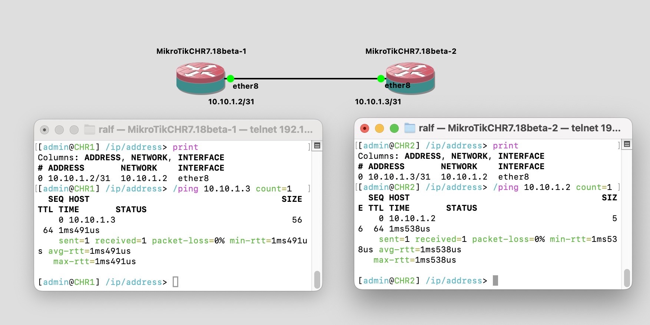
Task: Click the folder proxy icon in the CHR1 terminal title
Action: pyautogui.click(x=90, y=129)
